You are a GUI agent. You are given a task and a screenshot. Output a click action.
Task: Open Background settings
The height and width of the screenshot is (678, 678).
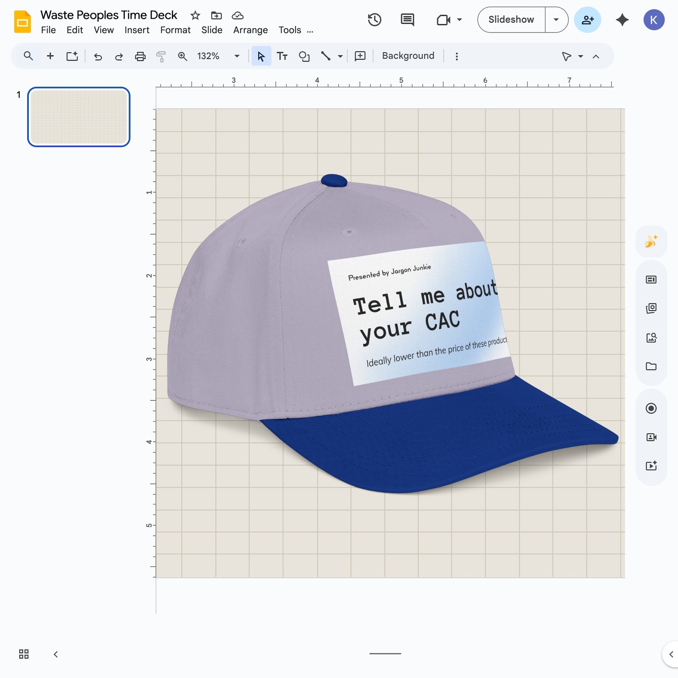click(408, 55)
